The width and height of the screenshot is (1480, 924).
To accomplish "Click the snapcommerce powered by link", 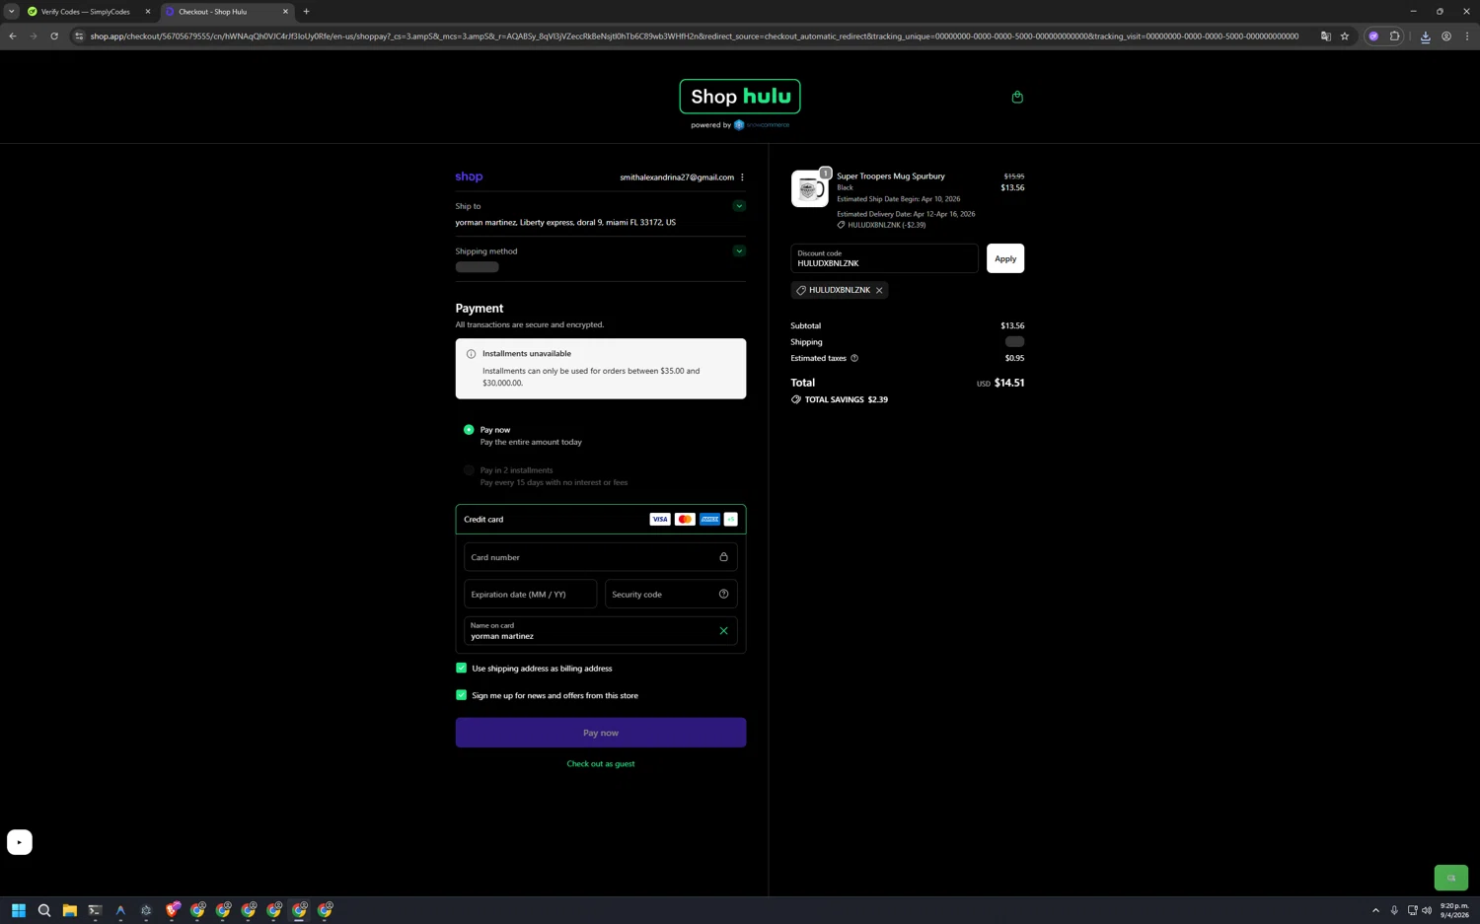I will (761, 125).
